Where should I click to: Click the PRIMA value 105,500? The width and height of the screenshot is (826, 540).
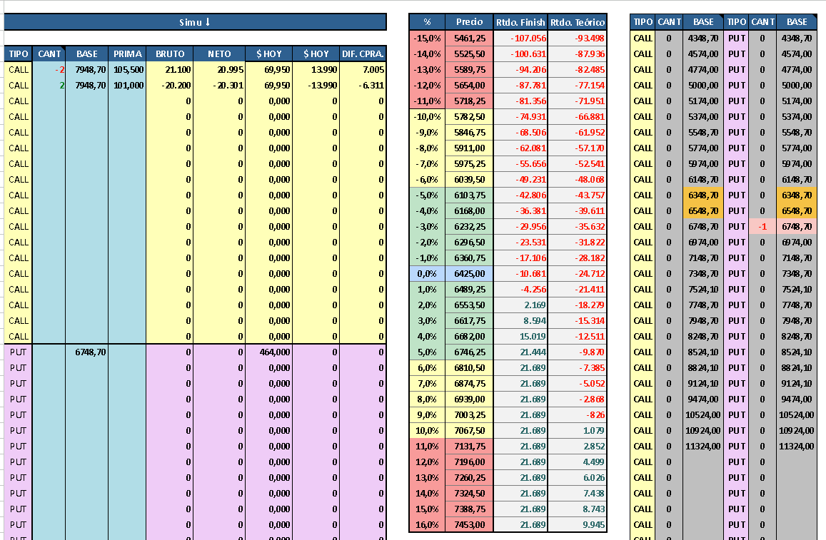(x=128, y=69)
